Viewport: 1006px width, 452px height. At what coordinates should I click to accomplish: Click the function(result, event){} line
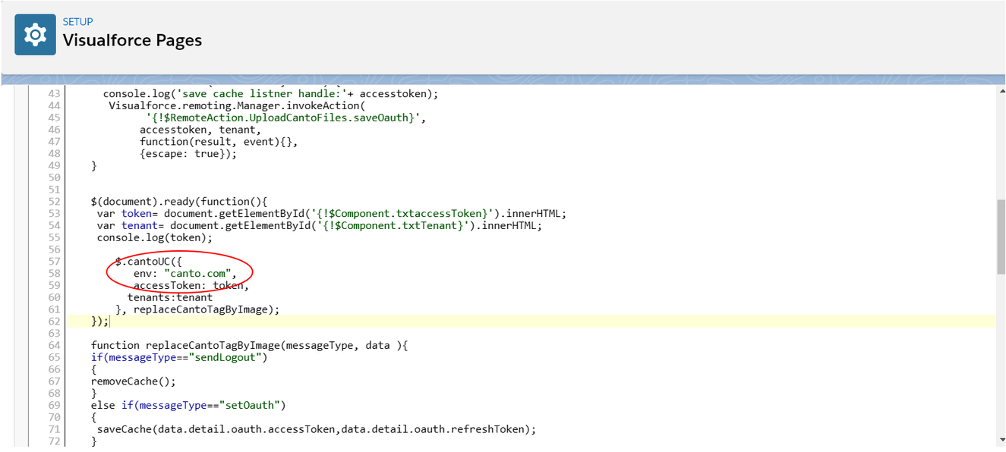tap(219, 142)
